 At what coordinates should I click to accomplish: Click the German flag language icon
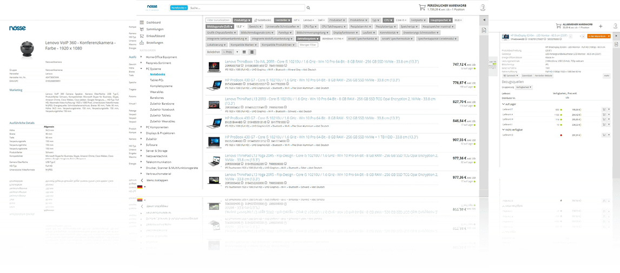[140, 187]
